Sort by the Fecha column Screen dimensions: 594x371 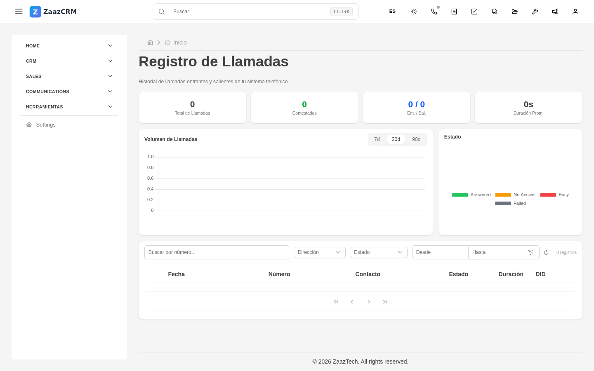176,274
